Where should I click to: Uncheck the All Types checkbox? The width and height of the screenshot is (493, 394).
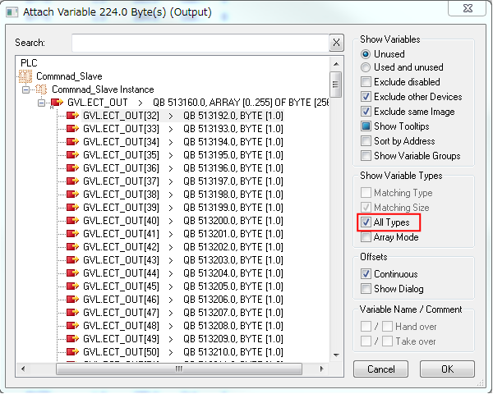pyautogui.click(x=366, y=222)
